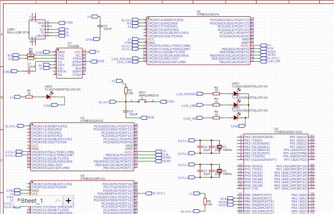Select the *Sheet_1 schematic tab
Screen dimensions: 334x214
click(30, 200)
